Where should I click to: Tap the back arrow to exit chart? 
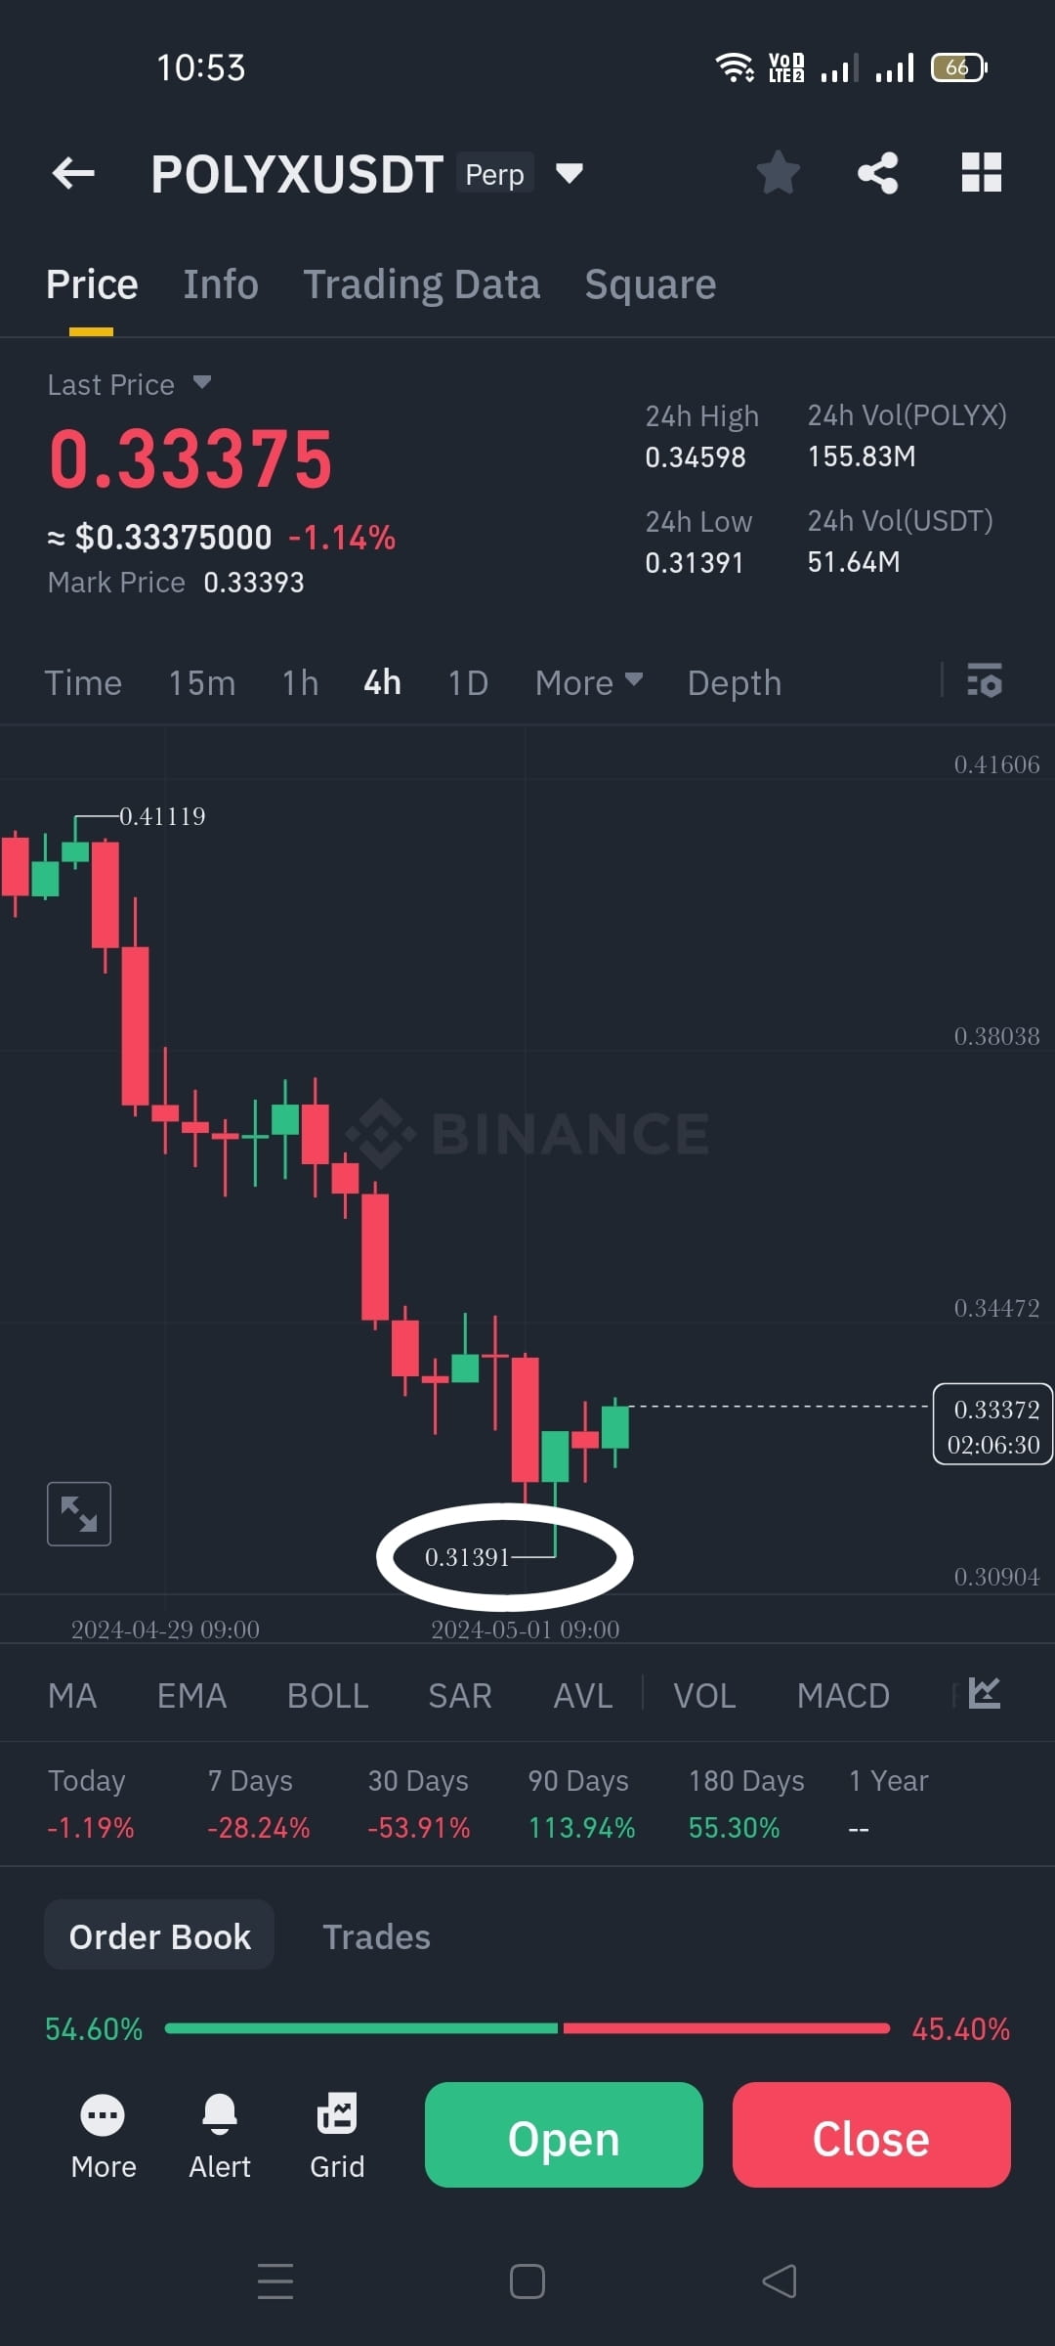point(71,172)
